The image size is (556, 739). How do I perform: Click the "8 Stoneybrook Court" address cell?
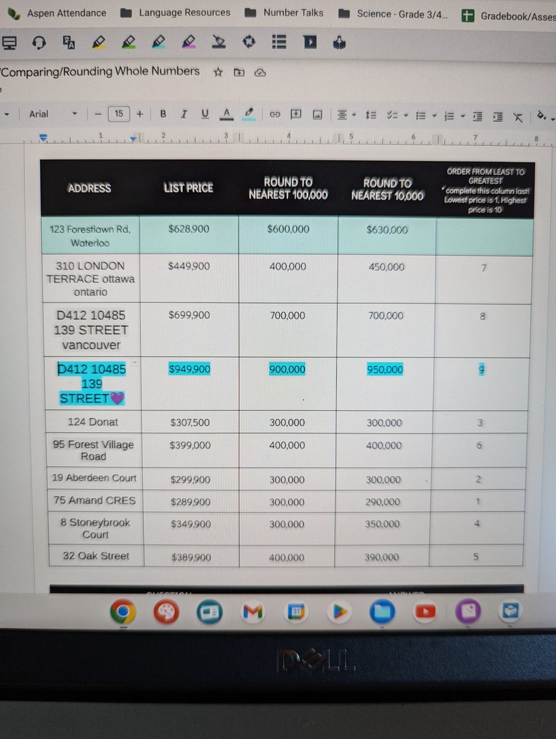coord(95,528)
